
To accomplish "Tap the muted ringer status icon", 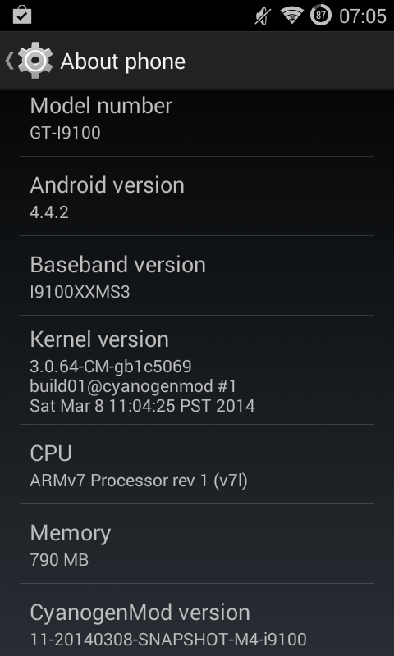I will [263, 16].
